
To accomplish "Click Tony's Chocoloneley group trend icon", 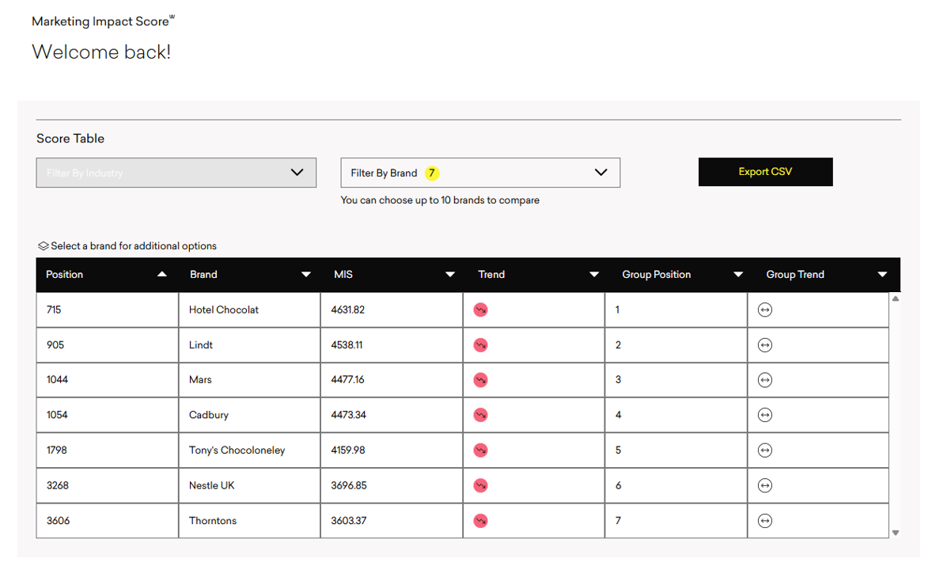I will pyautogui.click(x=765, y=450).
